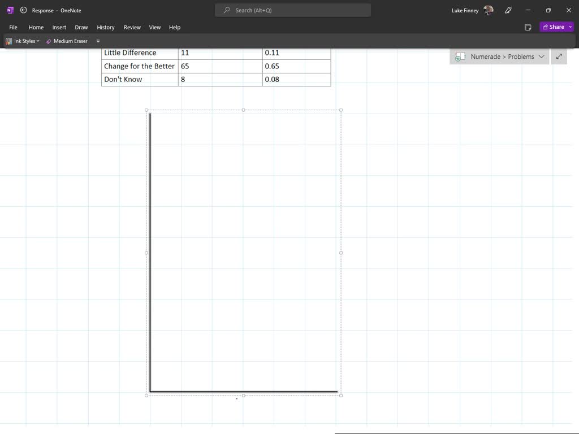Click the Coming Soon pen icon
Viewport: 579px width, 434px height.
click(x=508, y=10)
